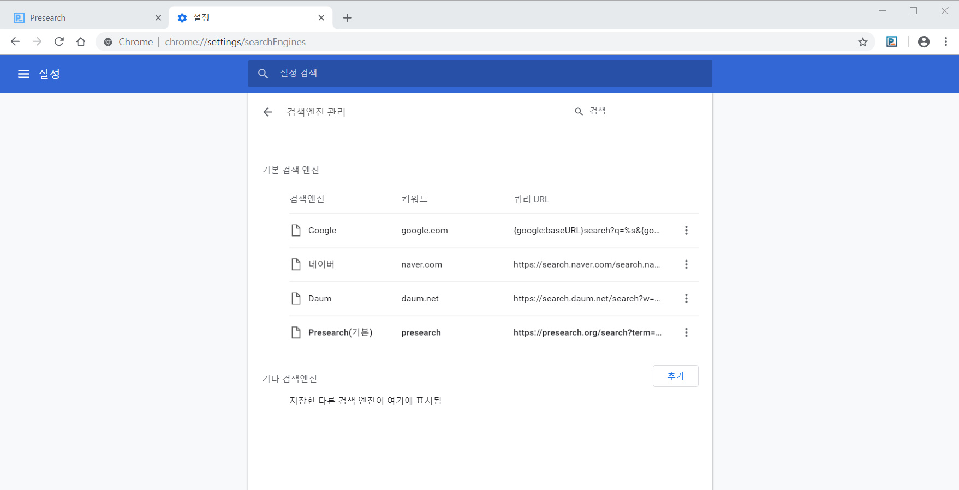Click the 검색엔진 column header
959x490 pixels.
(307, 199)
